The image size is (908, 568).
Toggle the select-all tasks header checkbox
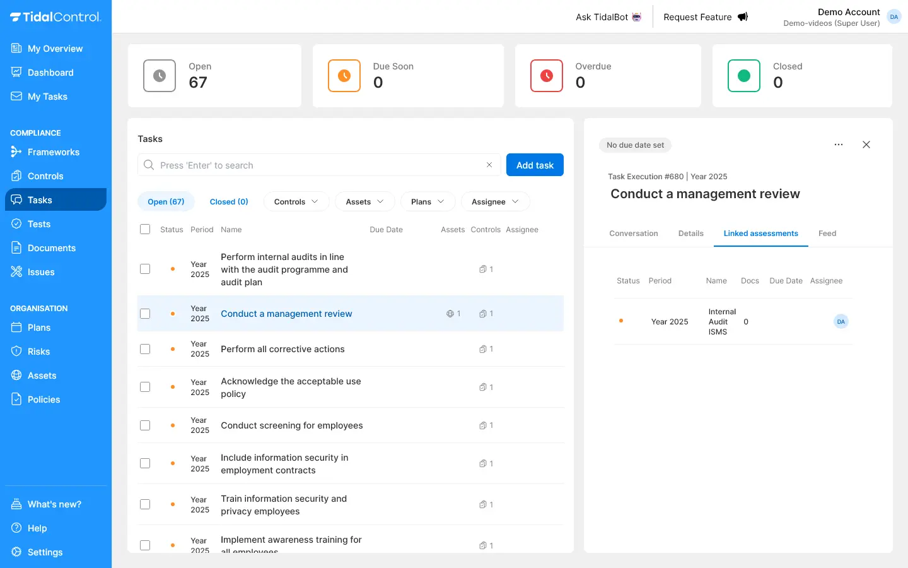click(x=145, y=229)
